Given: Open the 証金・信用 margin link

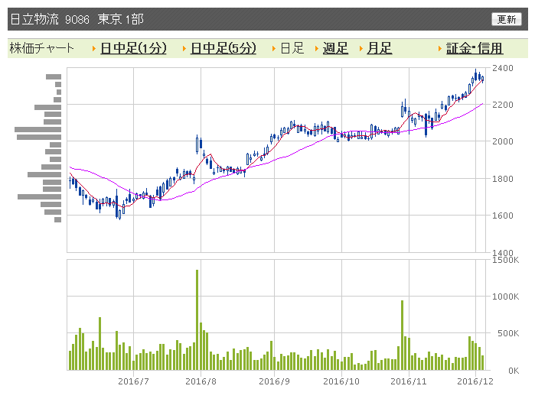Looking at the screenshot, I should [475, 48].
